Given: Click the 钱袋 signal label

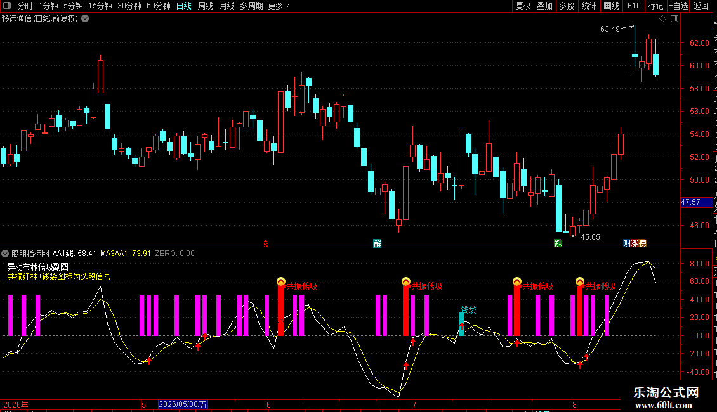Looking at the screenshot, I should pos(469,310).
